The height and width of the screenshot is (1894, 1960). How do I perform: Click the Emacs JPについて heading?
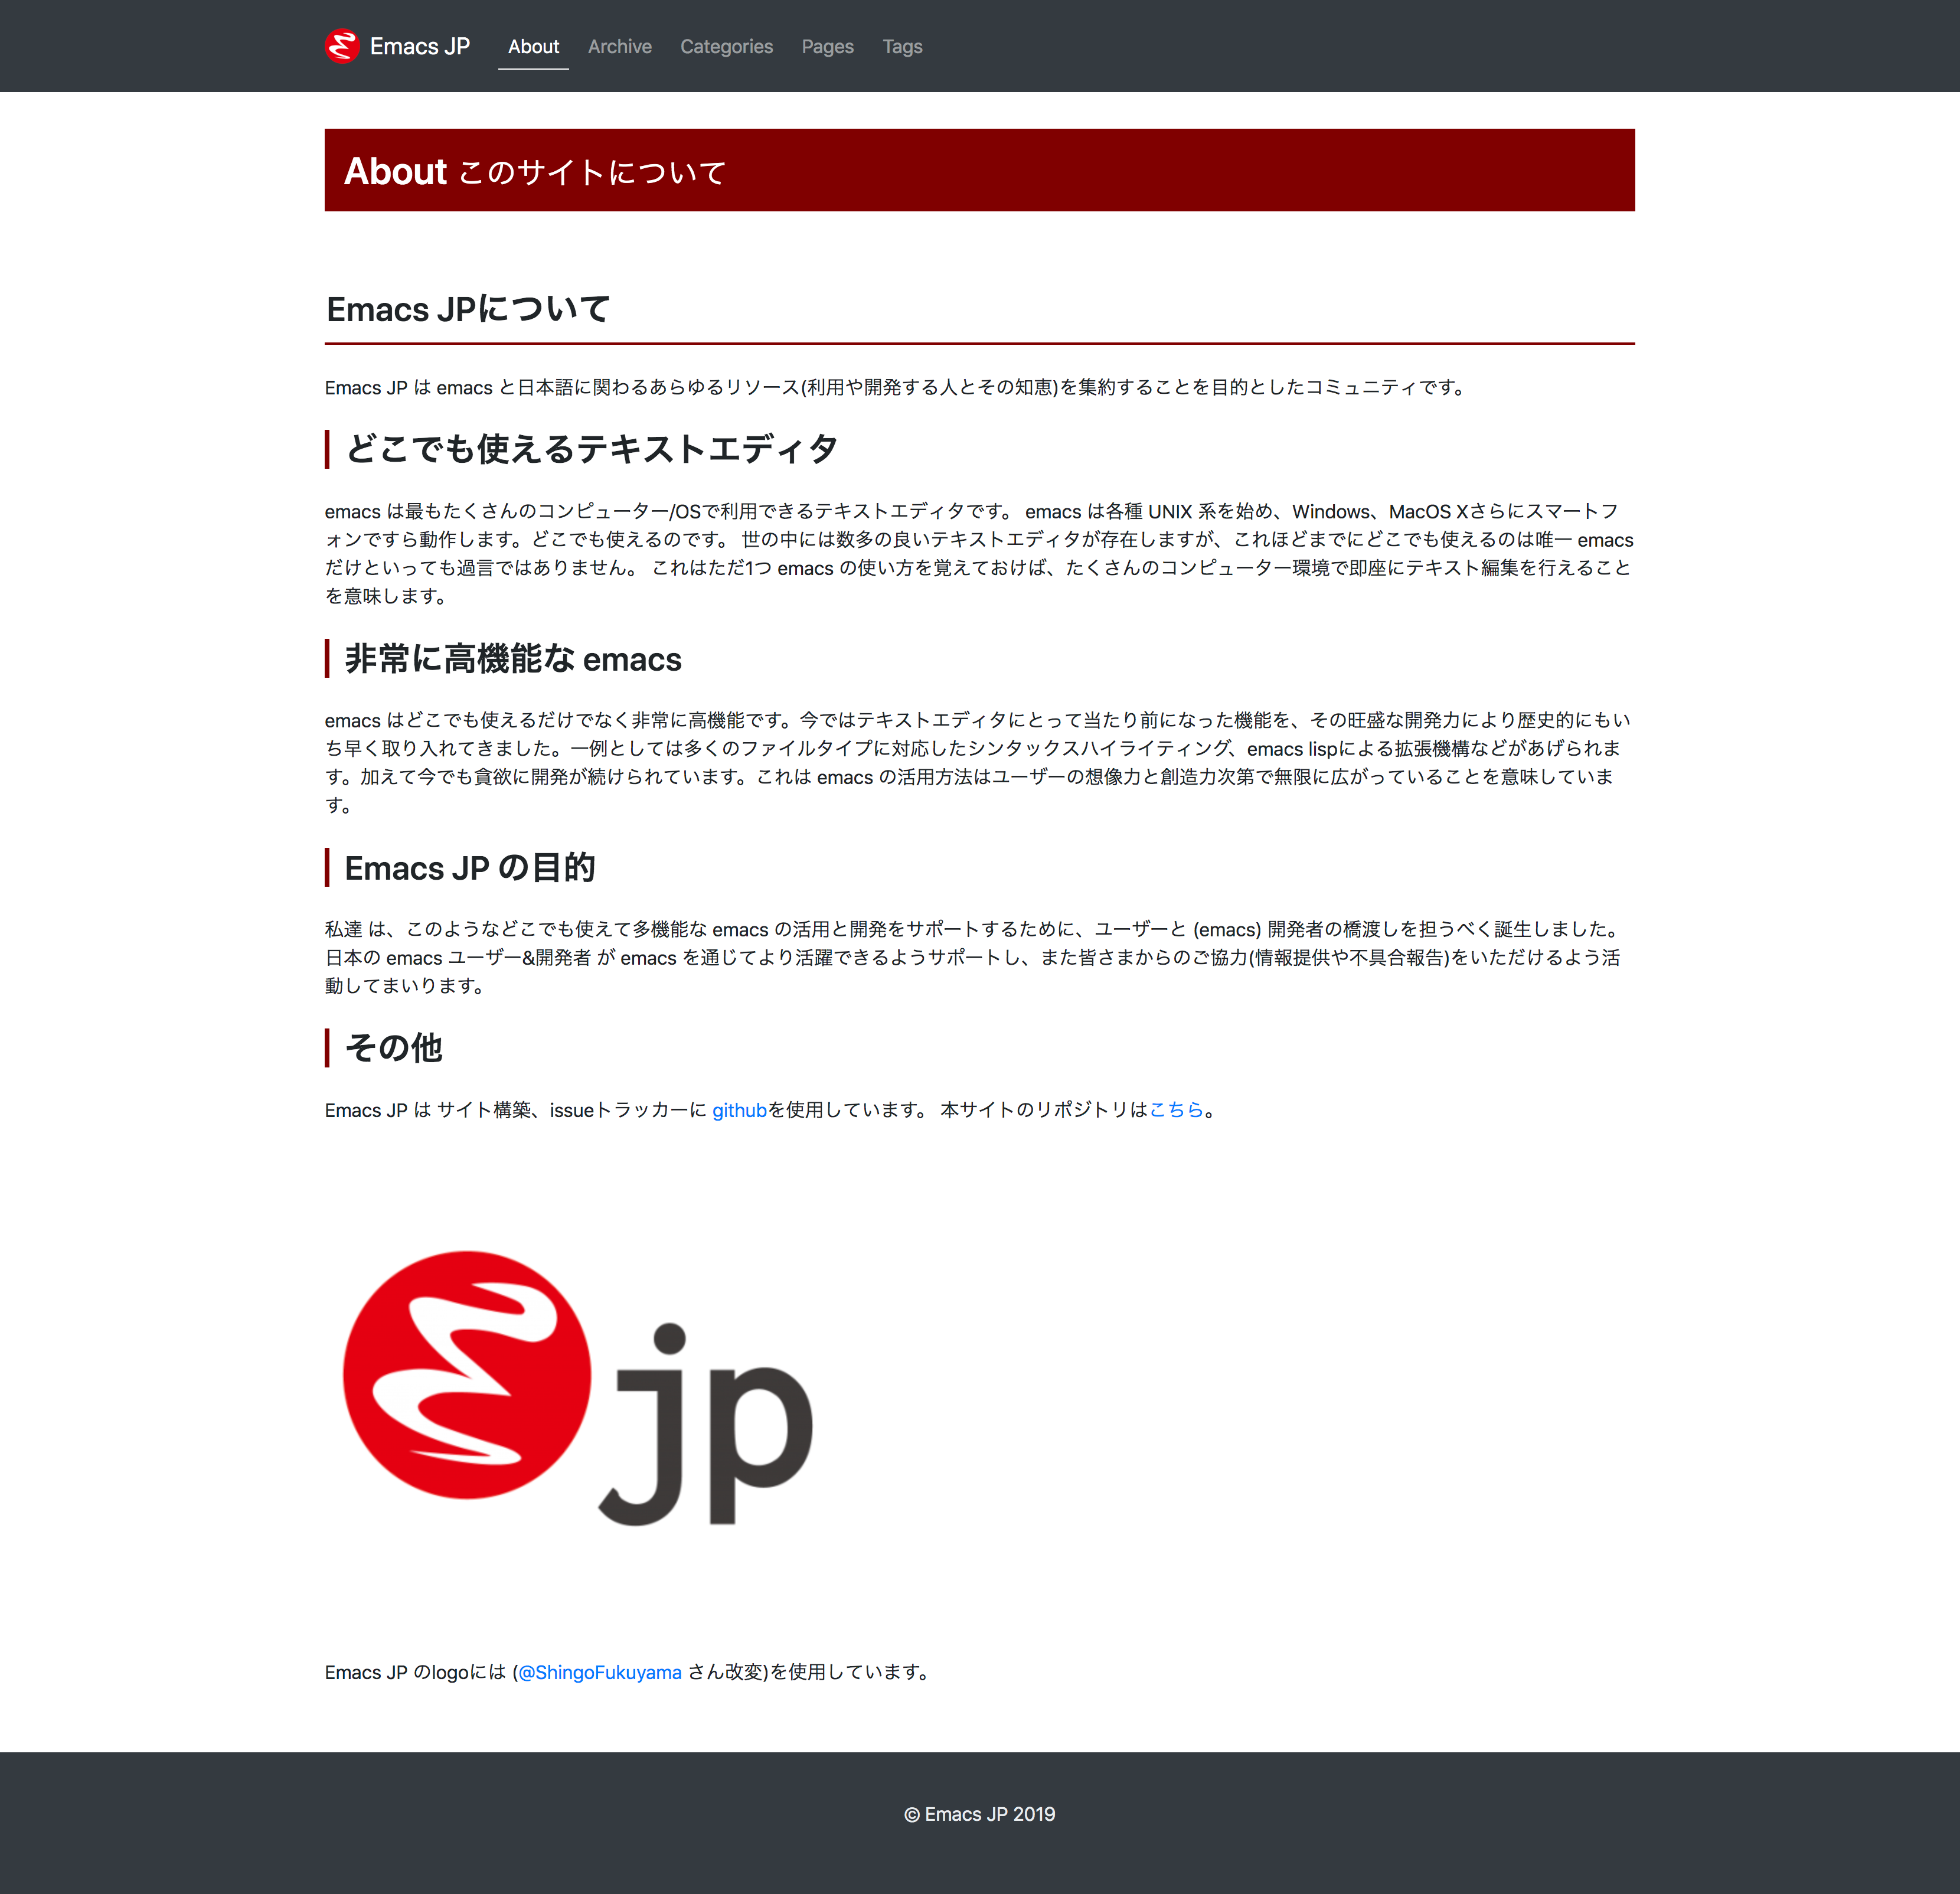point(468,309)
